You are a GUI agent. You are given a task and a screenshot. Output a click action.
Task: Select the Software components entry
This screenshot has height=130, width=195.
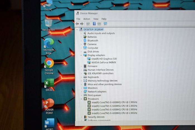tap(99, 120)
